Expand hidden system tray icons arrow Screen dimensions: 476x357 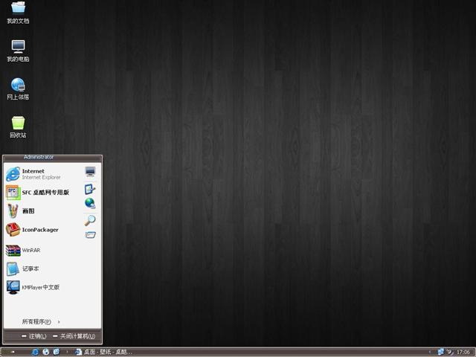(430, 352)
